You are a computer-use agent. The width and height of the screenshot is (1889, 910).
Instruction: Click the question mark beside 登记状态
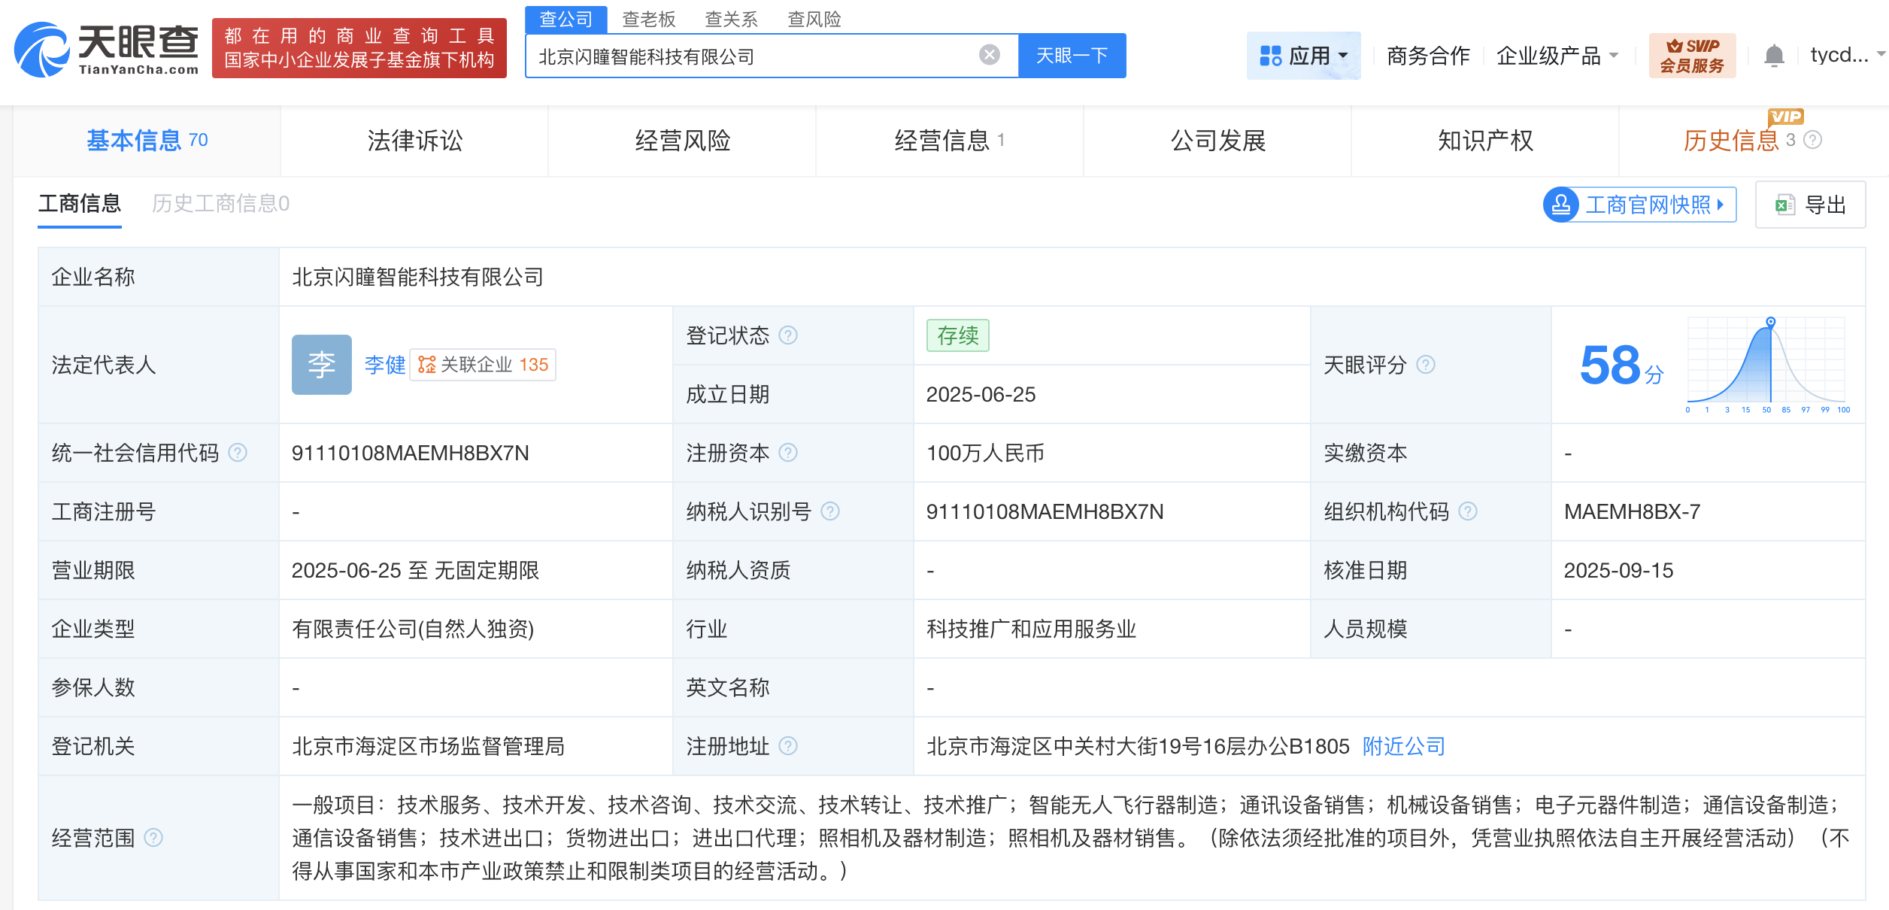click(x=787, y=336)
